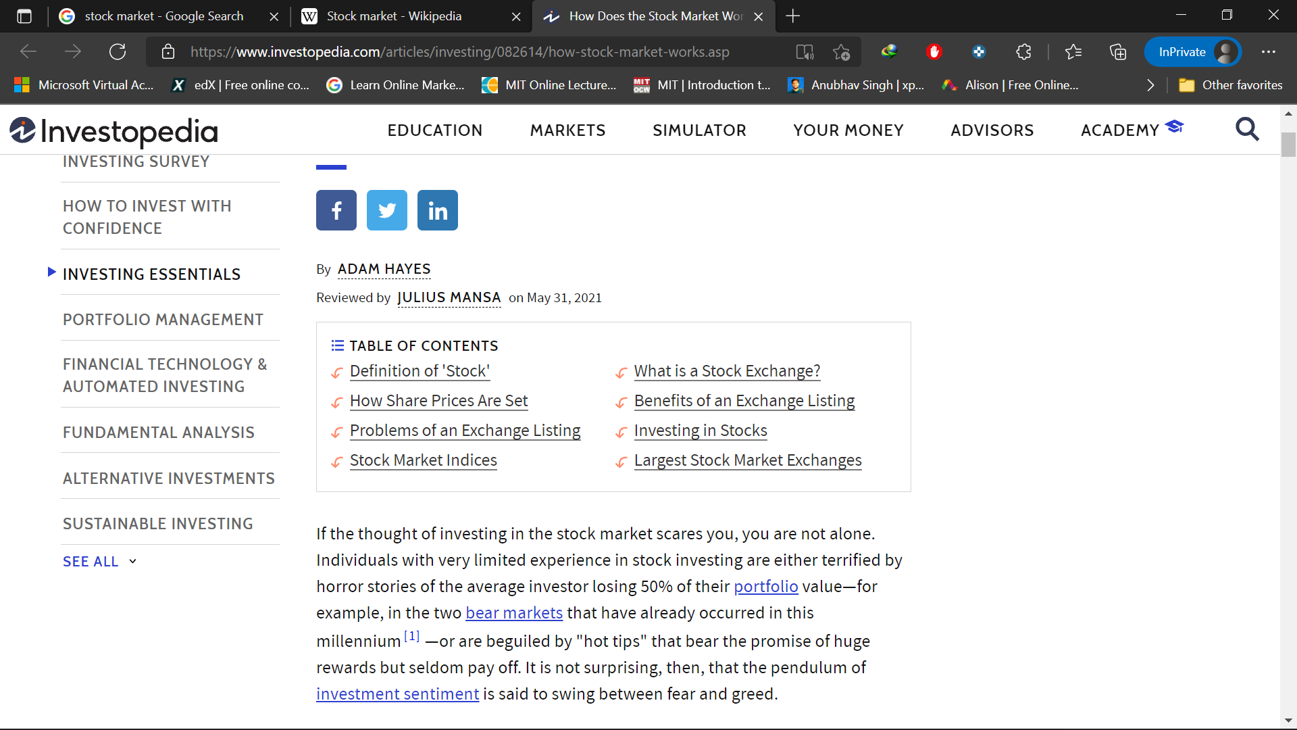
Task: Open the MARKETS navigation menu
Action: tap(567, 130)
